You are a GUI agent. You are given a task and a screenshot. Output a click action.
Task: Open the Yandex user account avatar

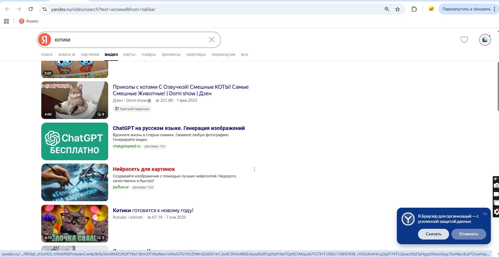(485, 40)
